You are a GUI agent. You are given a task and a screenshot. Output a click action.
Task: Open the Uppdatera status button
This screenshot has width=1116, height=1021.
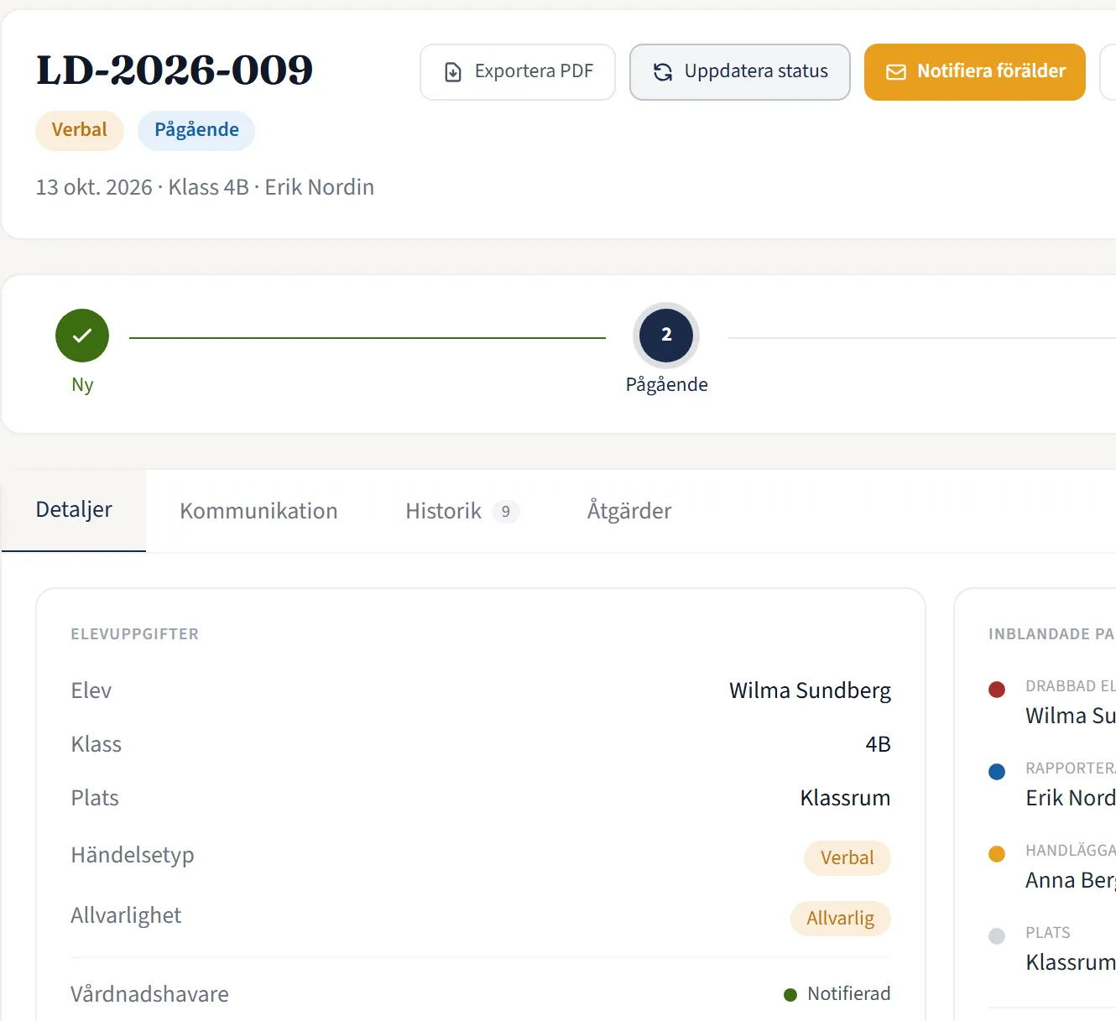click(x=740, y=72)
